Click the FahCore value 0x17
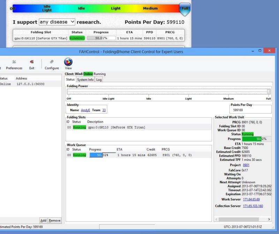 click(245, 170)
